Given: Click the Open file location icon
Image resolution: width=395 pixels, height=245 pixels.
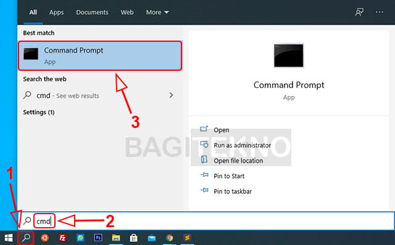Looking at the screenshot, I should tap(204, 160).
